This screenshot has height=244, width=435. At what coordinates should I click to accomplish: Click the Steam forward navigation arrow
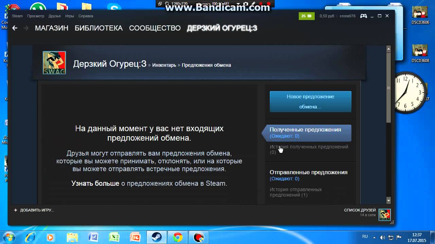[x=26, y=28]
